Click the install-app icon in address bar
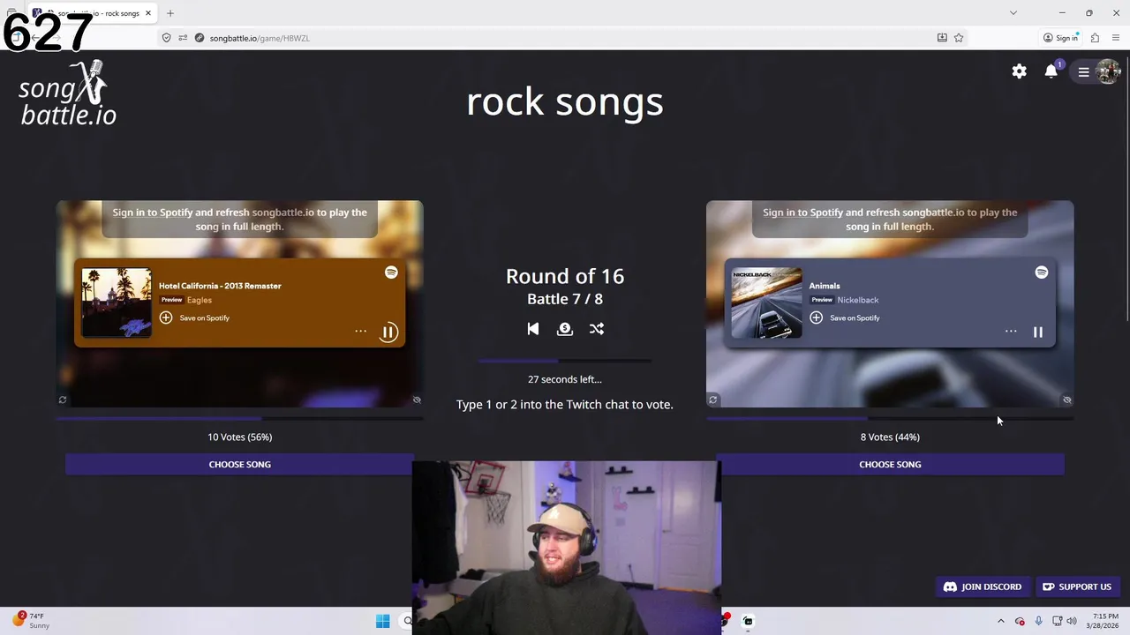1130x635 pixels. click(x=942, y=38)
